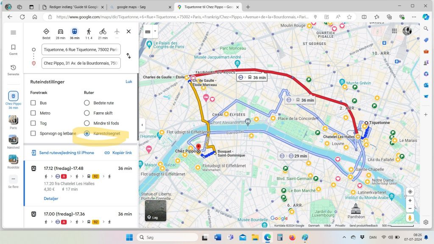Click the Pegman Street View icon
The height and width of the screenshot is (244, 434).
[x=409, y=218]
